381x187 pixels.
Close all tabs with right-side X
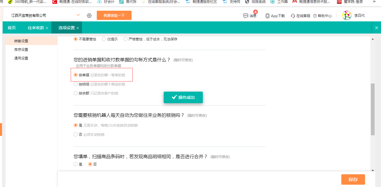pyautogui.click(x=377, y=28)
